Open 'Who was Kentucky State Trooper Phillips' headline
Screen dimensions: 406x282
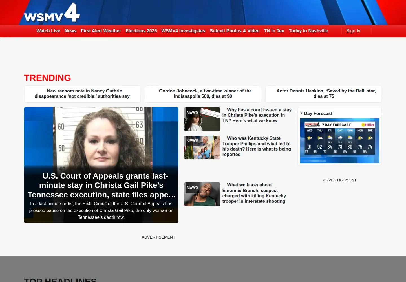pos(257,146)
